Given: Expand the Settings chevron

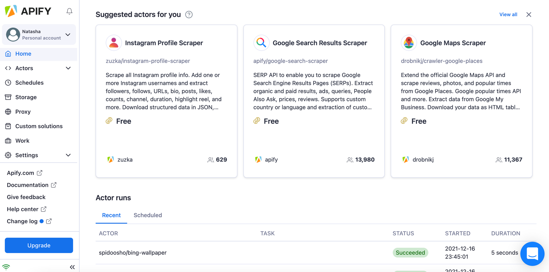Looking at the screenshot, I should [68, 155].
